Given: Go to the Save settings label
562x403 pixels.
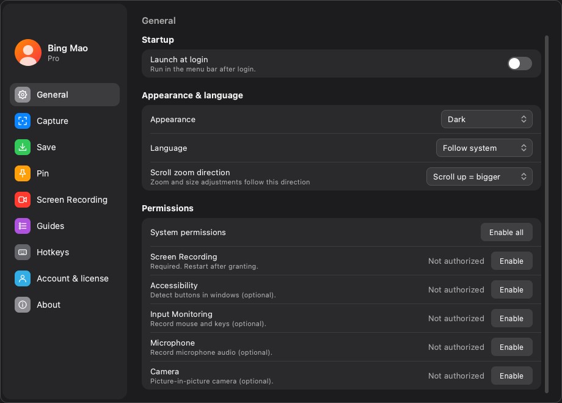Looking at the screenshot, I should 46,147.
